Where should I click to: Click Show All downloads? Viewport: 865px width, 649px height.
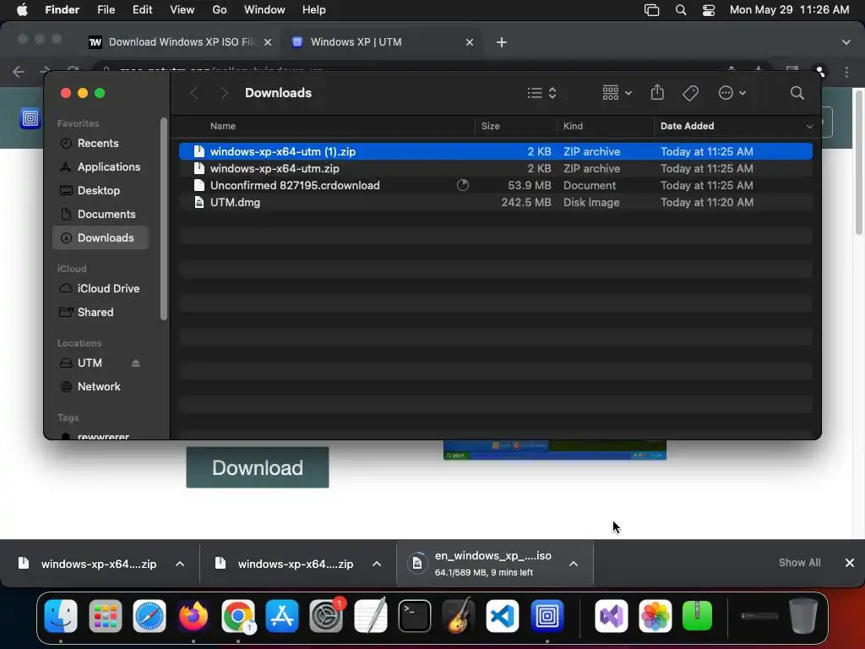(x=799, y=562)
